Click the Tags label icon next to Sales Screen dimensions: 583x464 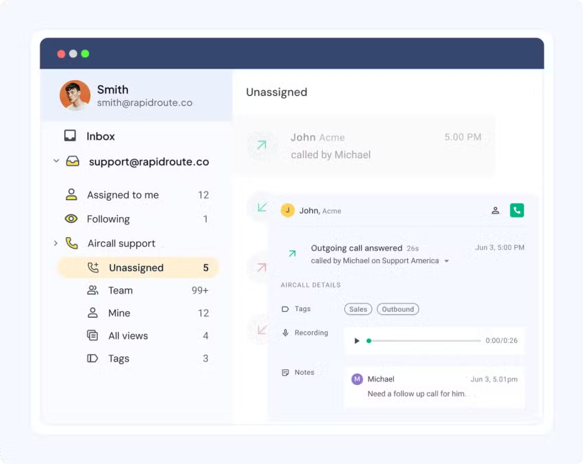click(285, 309)
